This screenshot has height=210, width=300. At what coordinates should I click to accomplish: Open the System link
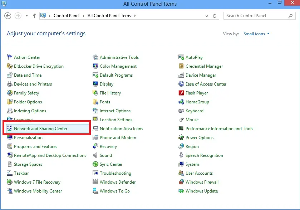pyautogui.click(x=192, y=164)
